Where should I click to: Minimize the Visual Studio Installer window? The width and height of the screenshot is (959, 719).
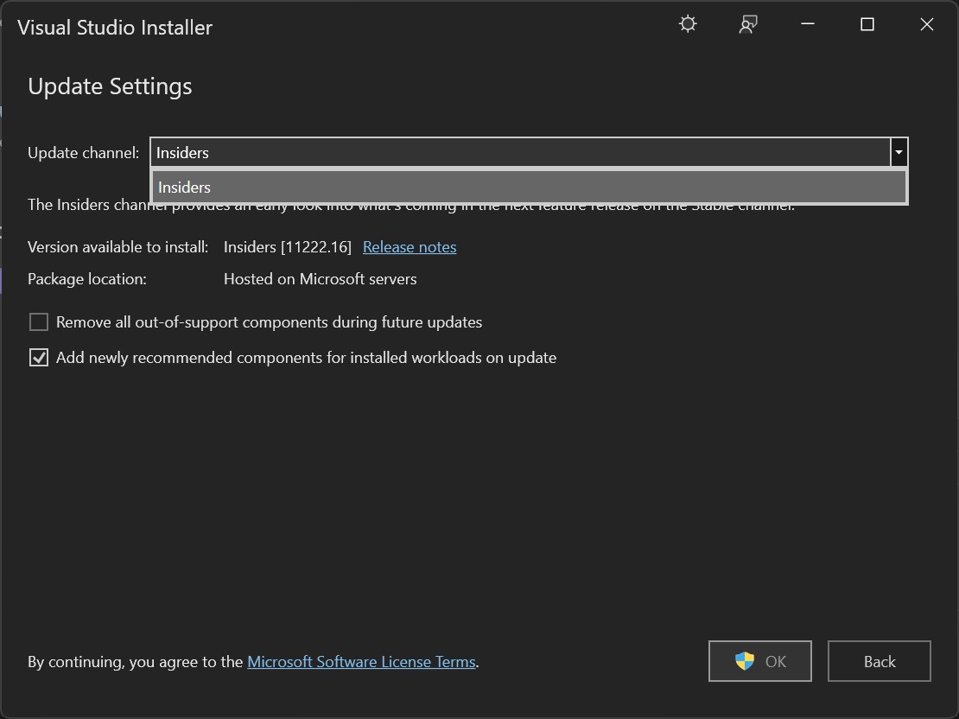click(x=807, y=24)
